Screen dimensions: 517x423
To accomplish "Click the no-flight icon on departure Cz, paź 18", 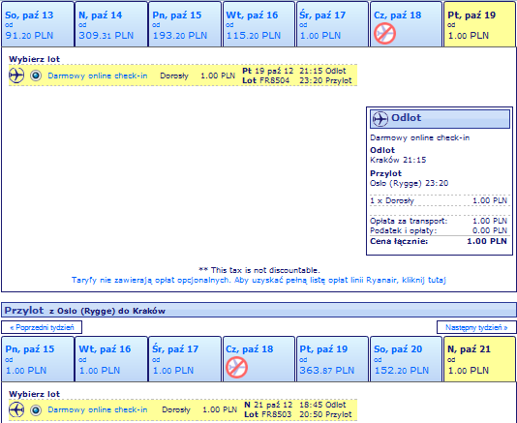I will point(384,34).
